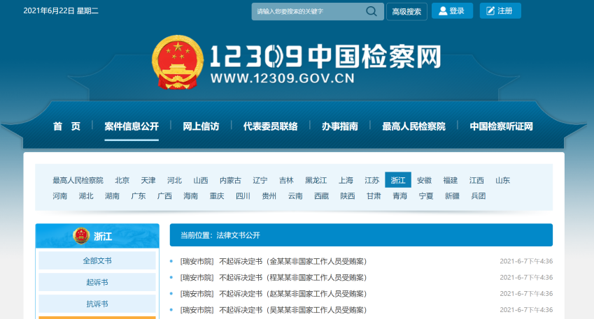Image resolution: width=594 pixels, height=319 pixels.
Task: Select 湖南 region
Action: click(x=112, y=195)
